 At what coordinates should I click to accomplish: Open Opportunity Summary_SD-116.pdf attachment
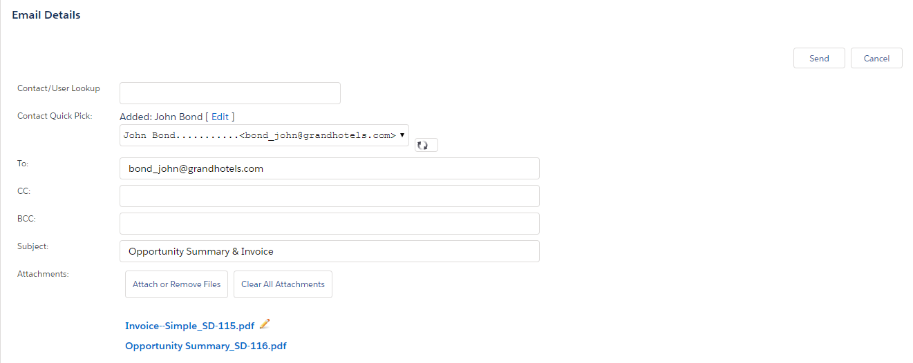click(205, 346)
